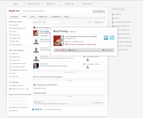Check the Senior Executive (10) filter
This screenshot has height=118, width=143.
(10, 28)
